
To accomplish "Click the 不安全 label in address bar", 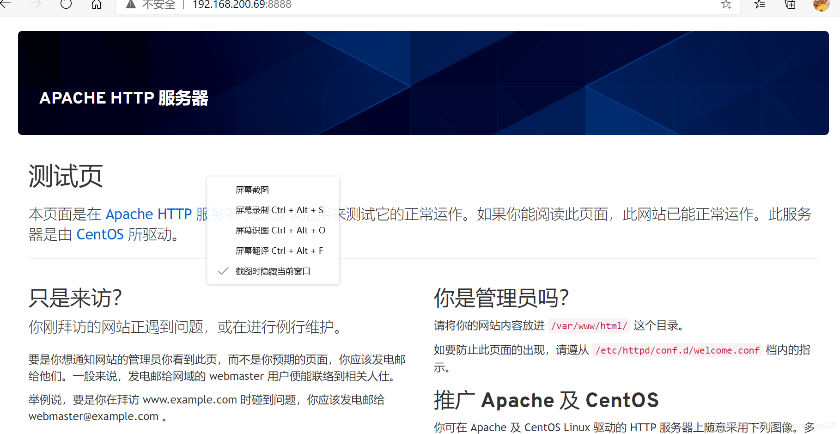I will 159,5.
